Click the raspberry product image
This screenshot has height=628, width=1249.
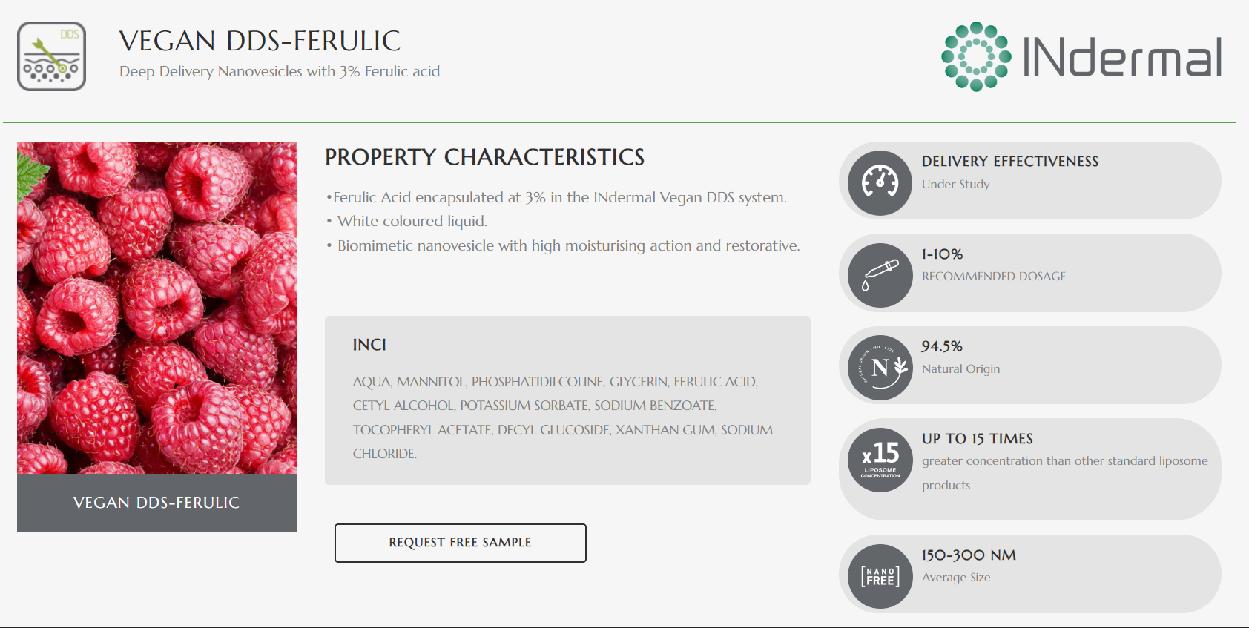(x=157, y=308)
